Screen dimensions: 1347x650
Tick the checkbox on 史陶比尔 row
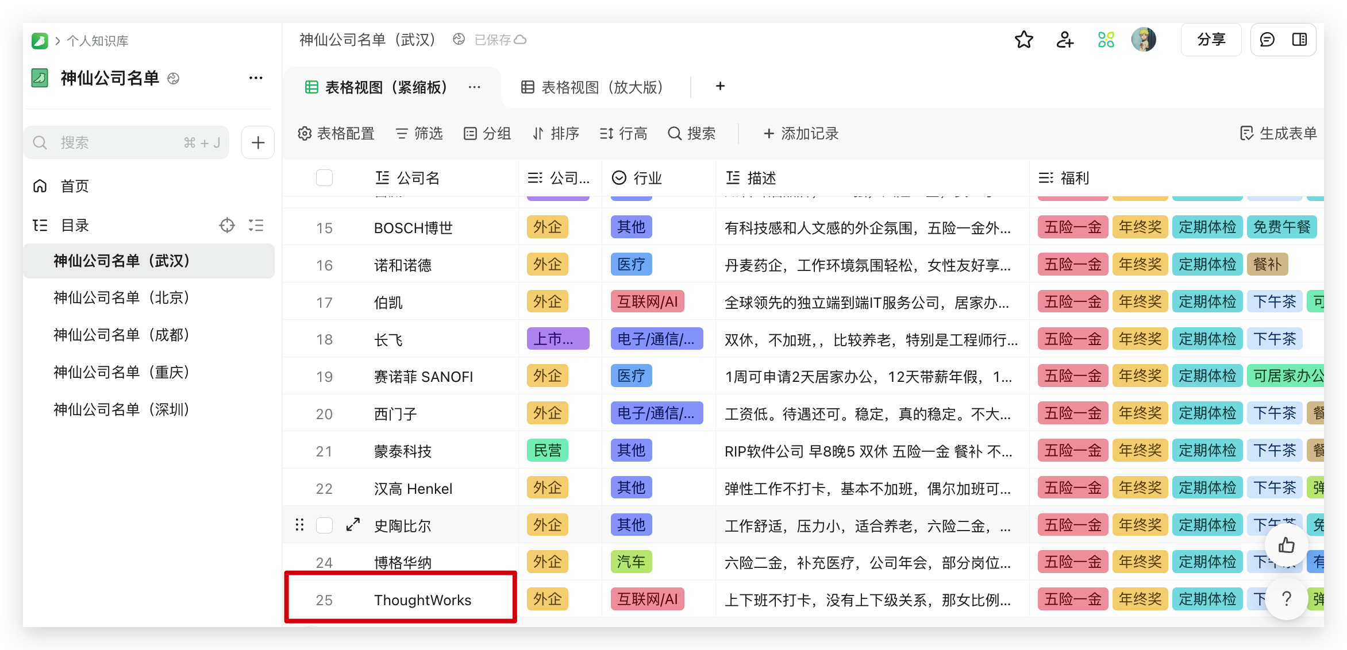click(x=324, y=525)
